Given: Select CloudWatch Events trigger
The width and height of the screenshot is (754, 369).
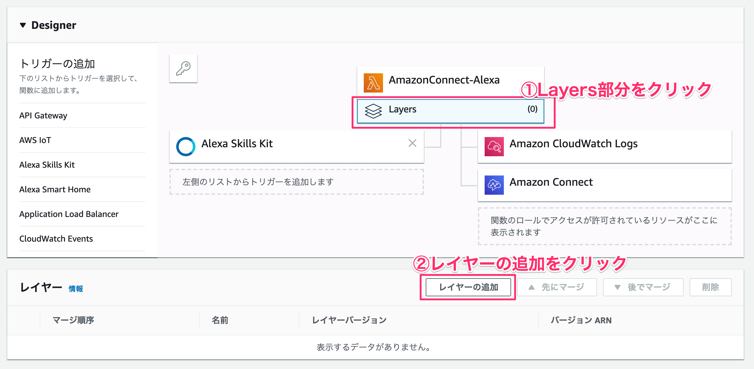Looking at the screenshot, I should pos(56,239).
